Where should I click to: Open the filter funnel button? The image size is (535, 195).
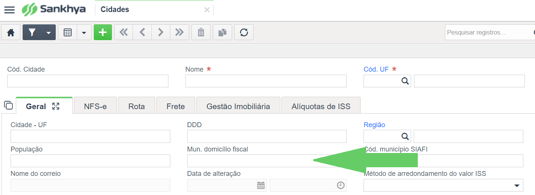pos(32,32)
